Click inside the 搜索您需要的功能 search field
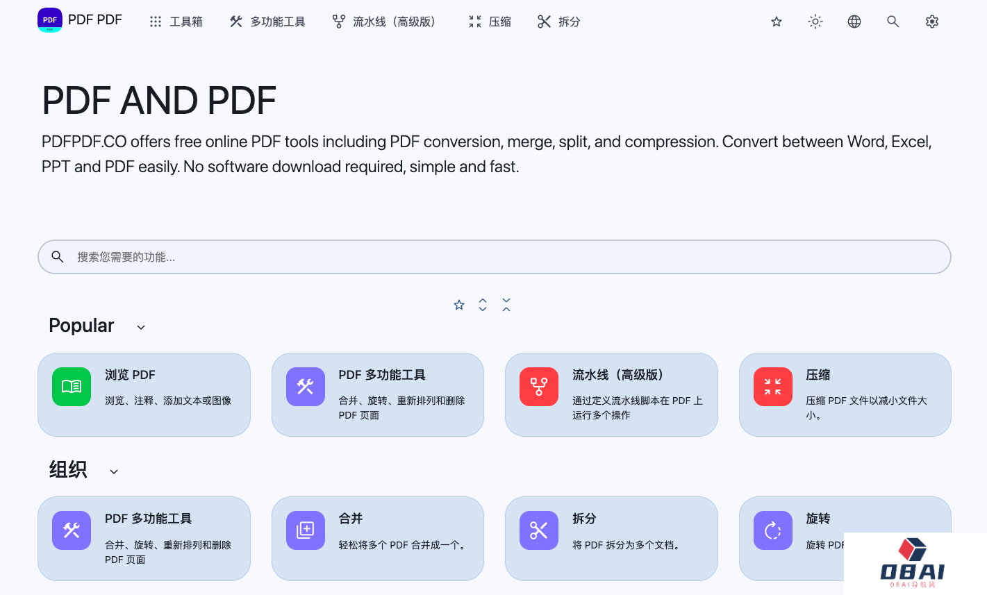 click(x=493, y=256)
